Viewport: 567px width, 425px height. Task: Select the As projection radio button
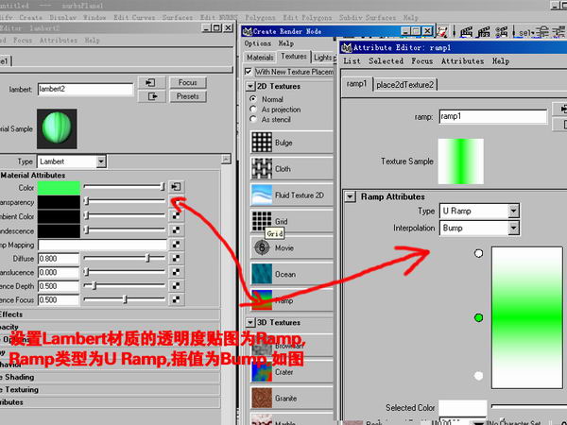(x=253, y=109)
